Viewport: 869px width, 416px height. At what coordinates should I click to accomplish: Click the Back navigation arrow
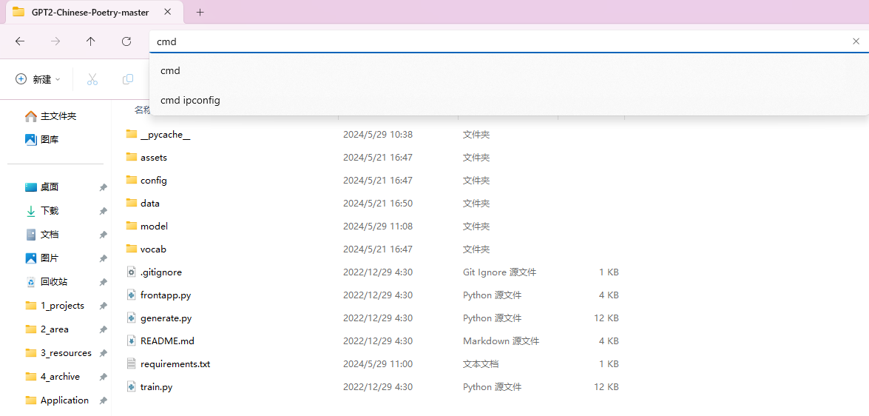pos(20,41)
